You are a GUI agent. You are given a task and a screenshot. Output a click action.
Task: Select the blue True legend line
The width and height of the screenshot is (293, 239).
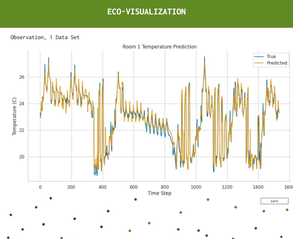260,57
